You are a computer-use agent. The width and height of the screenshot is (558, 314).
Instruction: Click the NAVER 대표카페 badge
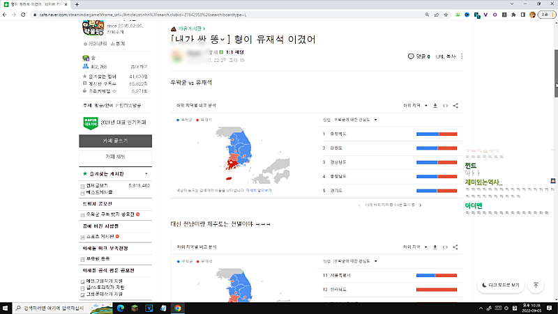click(91, 123)
